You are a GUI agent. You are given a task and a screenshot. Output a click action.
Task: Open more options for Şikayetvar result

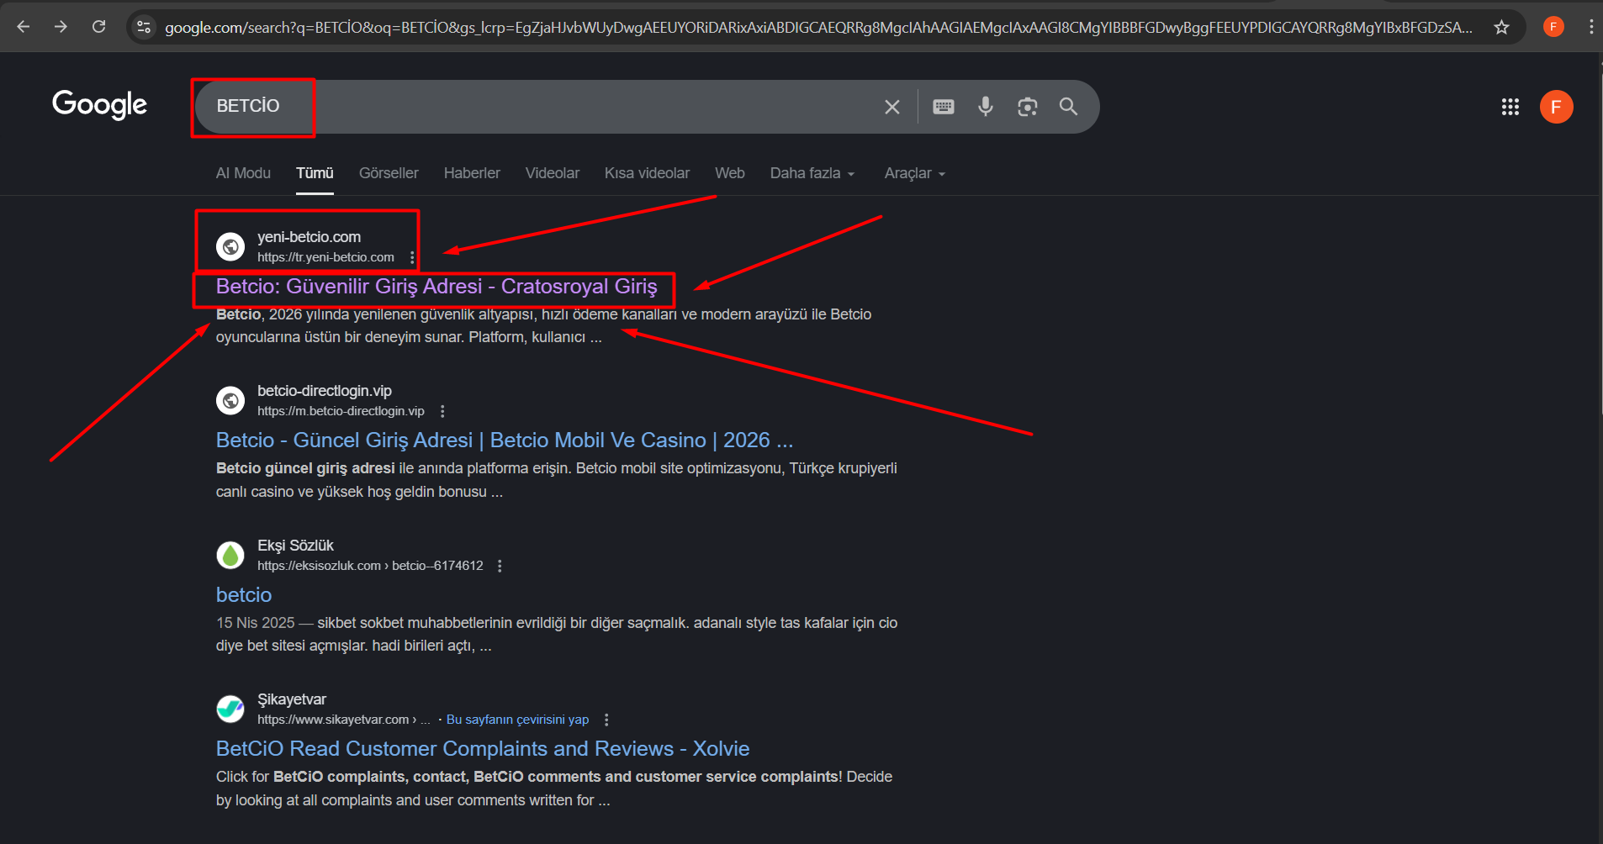(x=606, y=720)
